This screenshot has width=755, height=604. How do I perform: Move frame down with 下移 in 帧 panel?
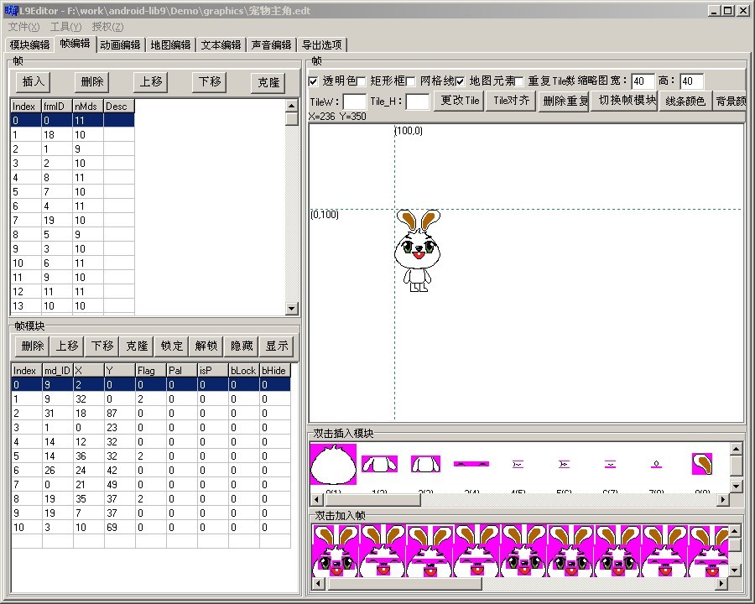point(210,82)
